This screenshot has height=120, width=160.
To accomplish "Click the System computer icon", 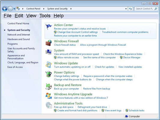I will pyautogui.click(x=49, y=52).
